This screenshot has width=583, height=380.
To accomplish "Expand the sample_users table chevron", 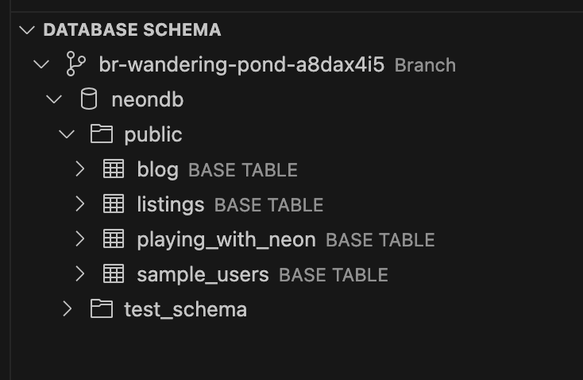I will click(79, 274).
